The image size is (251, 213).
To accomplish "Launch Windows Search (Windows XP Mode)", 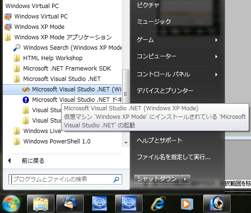I will coord(72,48).
